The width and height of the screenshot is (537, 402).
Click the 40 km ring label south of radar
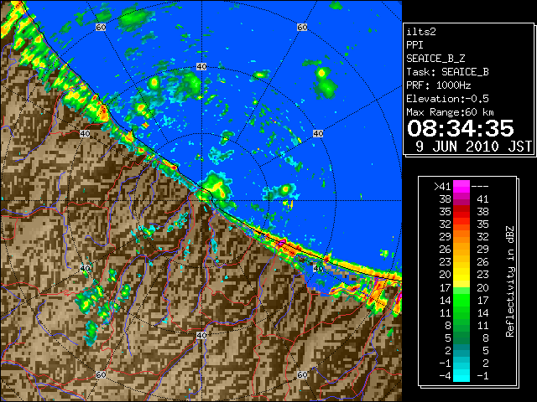201,335
